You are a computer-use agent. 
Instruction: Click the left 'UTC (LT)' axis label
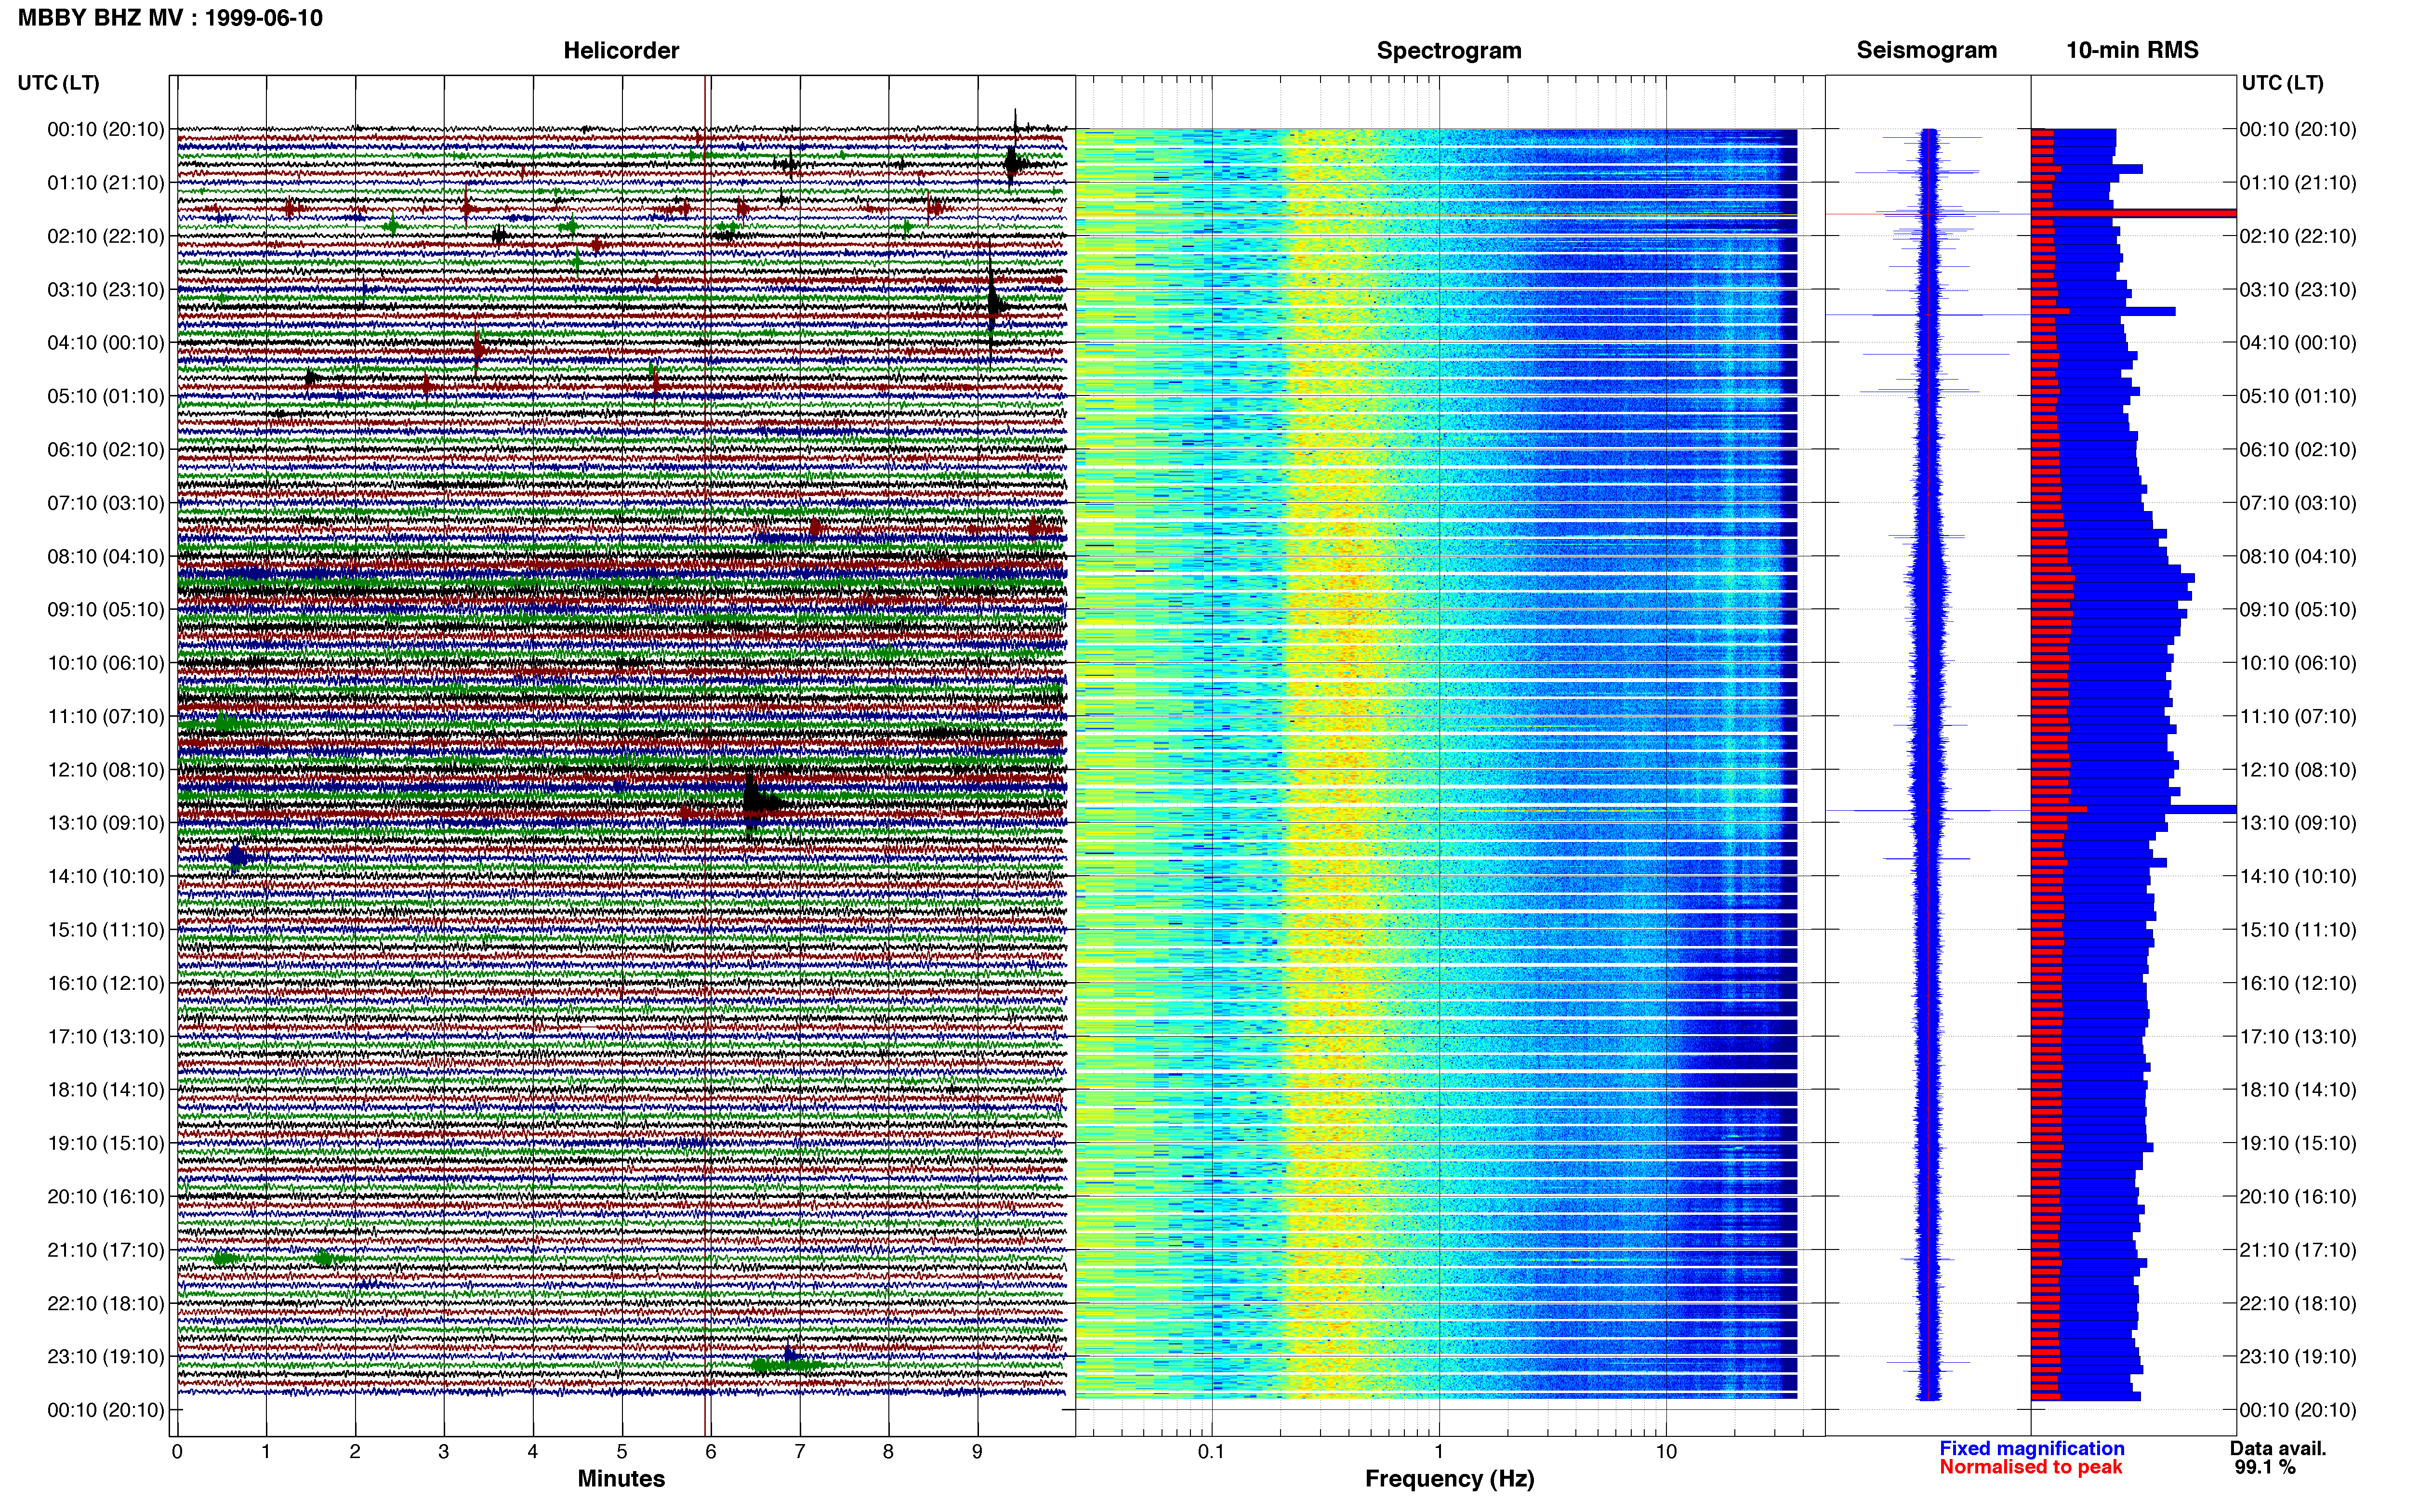58,83
